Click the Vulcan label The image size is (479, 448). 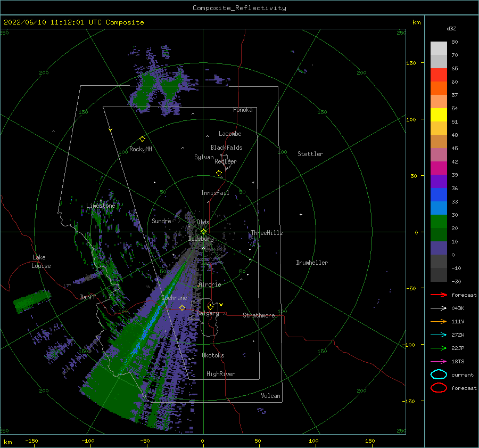pos(270,396)
